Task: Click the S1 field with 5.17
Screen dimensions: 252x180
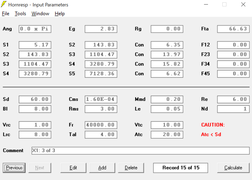Action: [35, 45]
